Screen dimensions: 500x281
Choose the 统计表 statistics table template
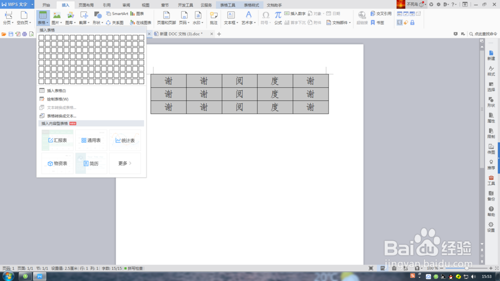pyautogui.click(x=125, y=140)
